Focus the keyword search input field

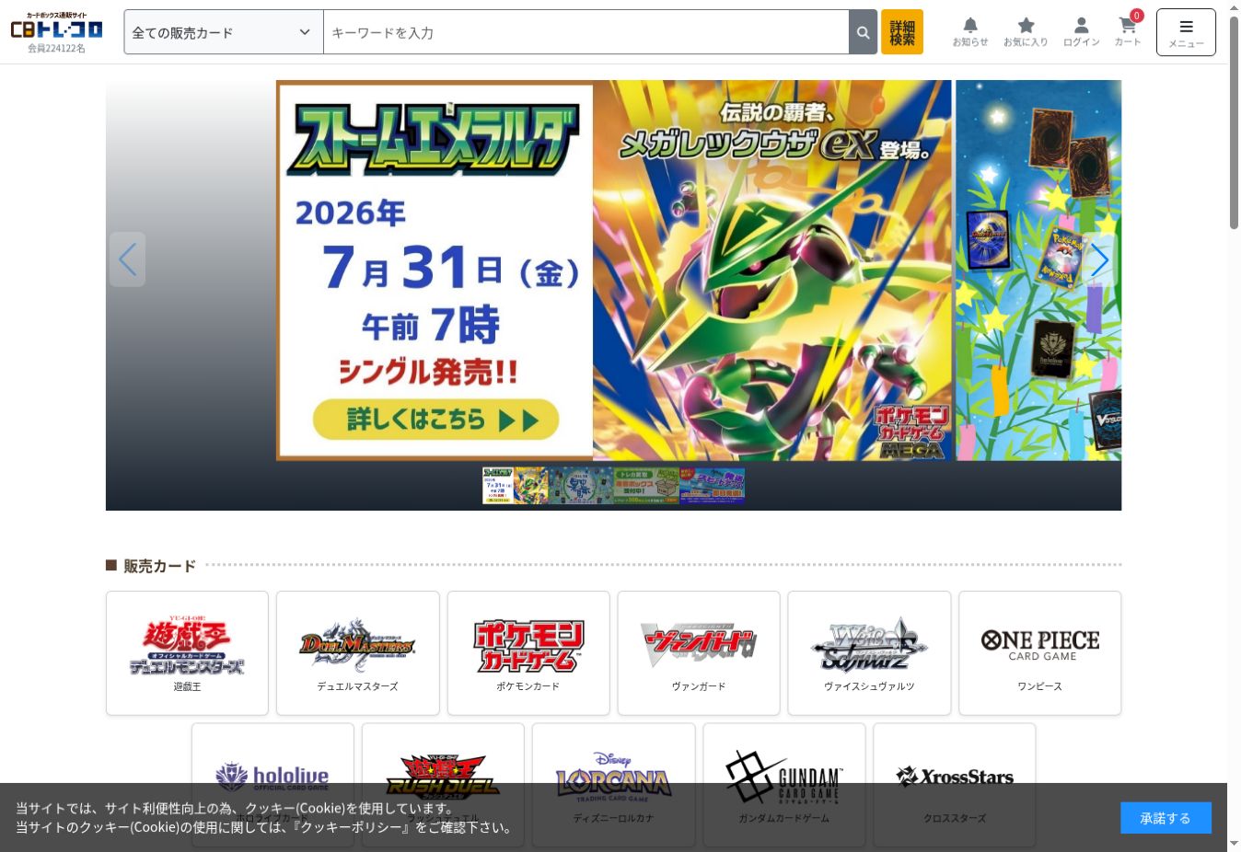coord(586,32)
